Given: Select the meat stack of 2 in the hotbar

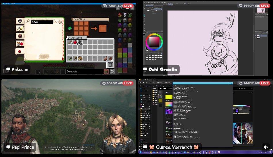Looking at the screenshot, I should [x=111, y=58].
